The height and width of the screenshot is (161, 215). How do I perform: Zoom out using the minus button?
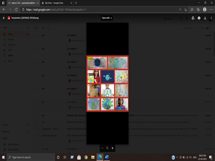(x=102, y=148)
